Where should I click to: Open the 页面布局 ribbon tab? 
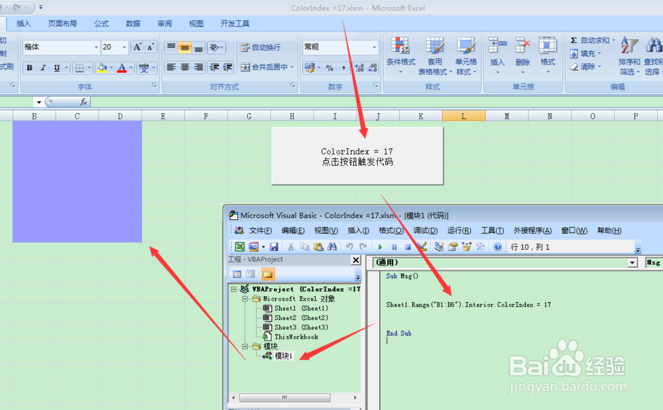pos(62,24)
